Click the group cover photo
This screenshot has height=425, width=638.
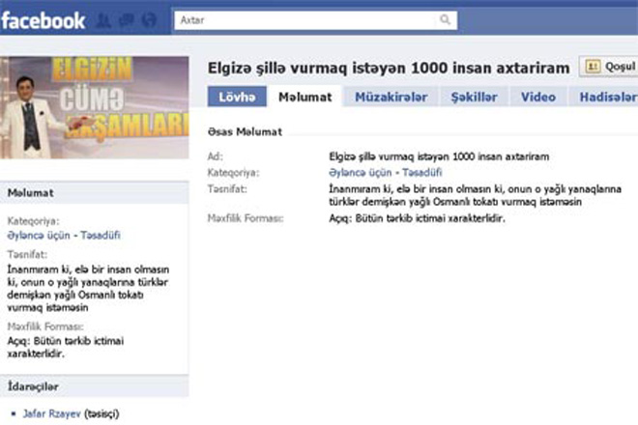coord(94,107)
